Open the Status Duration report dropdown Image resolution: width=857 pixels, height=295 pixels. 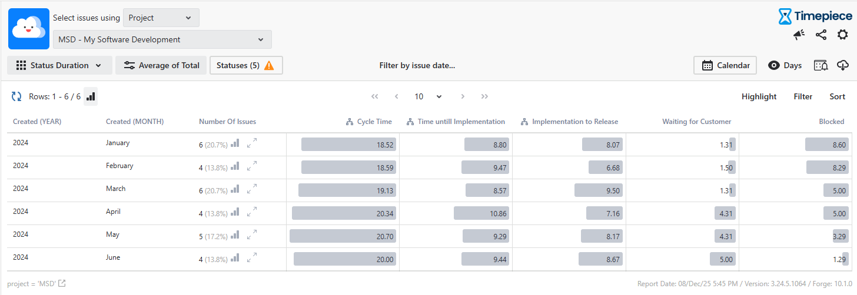59,65
